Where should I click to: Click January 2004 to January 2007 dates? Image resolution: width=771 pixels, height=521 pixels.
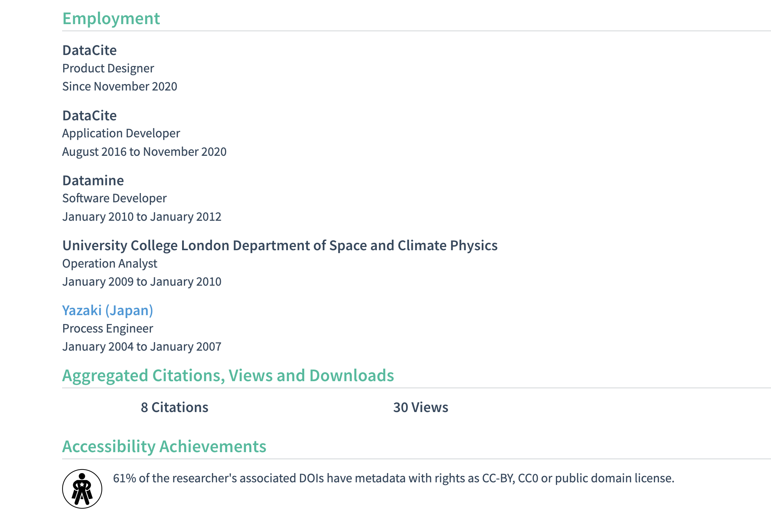coord(142,346)
